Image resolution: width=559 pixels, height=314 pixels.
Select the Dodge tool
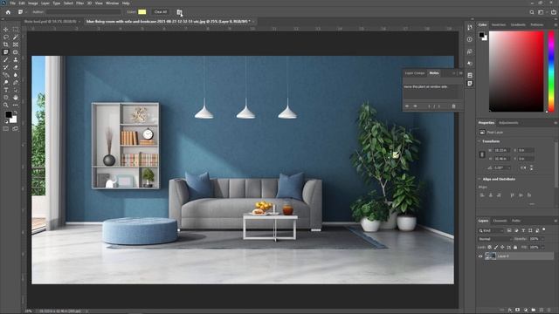pos(6,82)
